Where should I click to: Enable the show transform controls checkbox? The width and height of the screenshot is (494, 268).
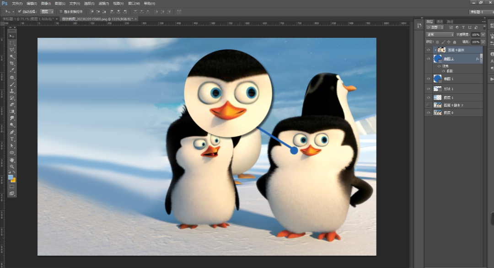[x=61, y=11]
